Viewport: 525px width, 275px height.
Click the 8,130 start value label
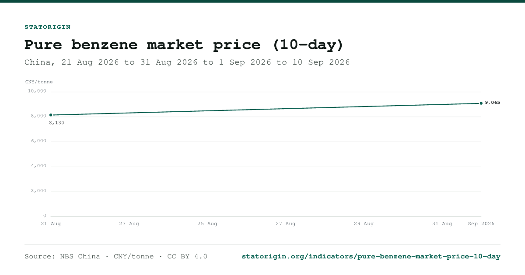pyautogui.click(x=57, y=123)
